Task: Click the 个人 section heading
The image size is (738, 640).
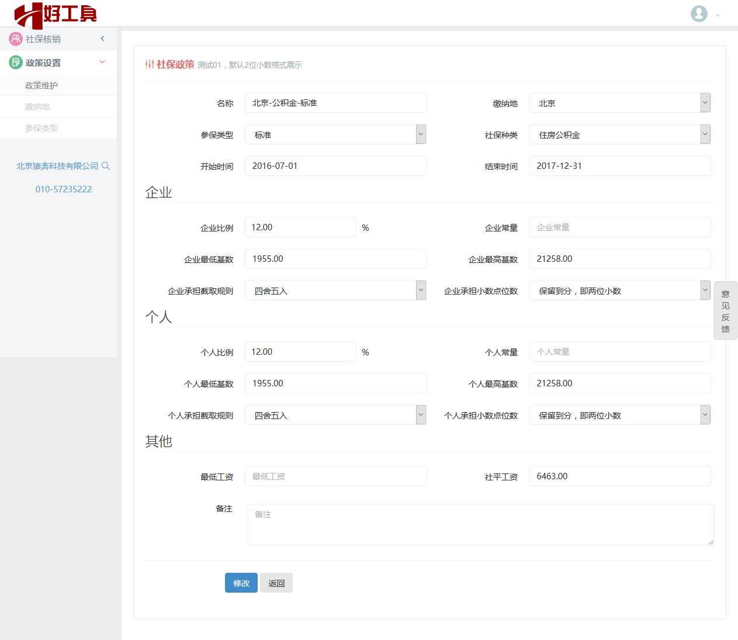Action: [x=158, y=317]
